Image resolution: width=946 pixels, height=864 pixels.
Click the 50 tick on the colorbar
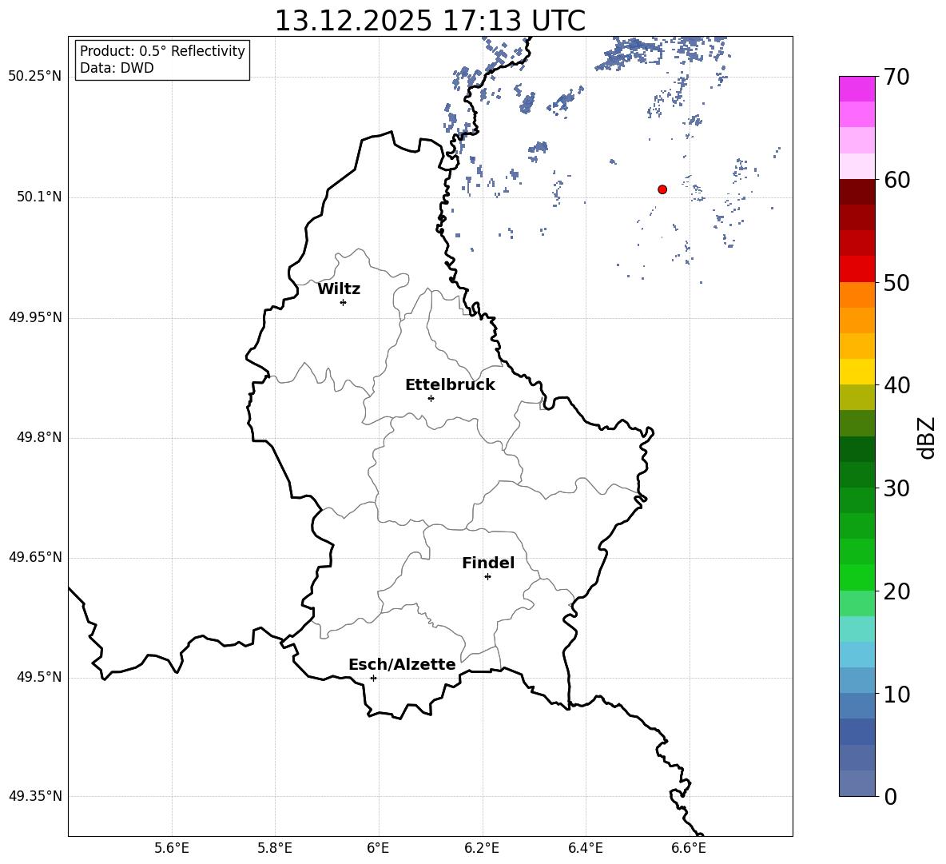click(x=896, y=282)
